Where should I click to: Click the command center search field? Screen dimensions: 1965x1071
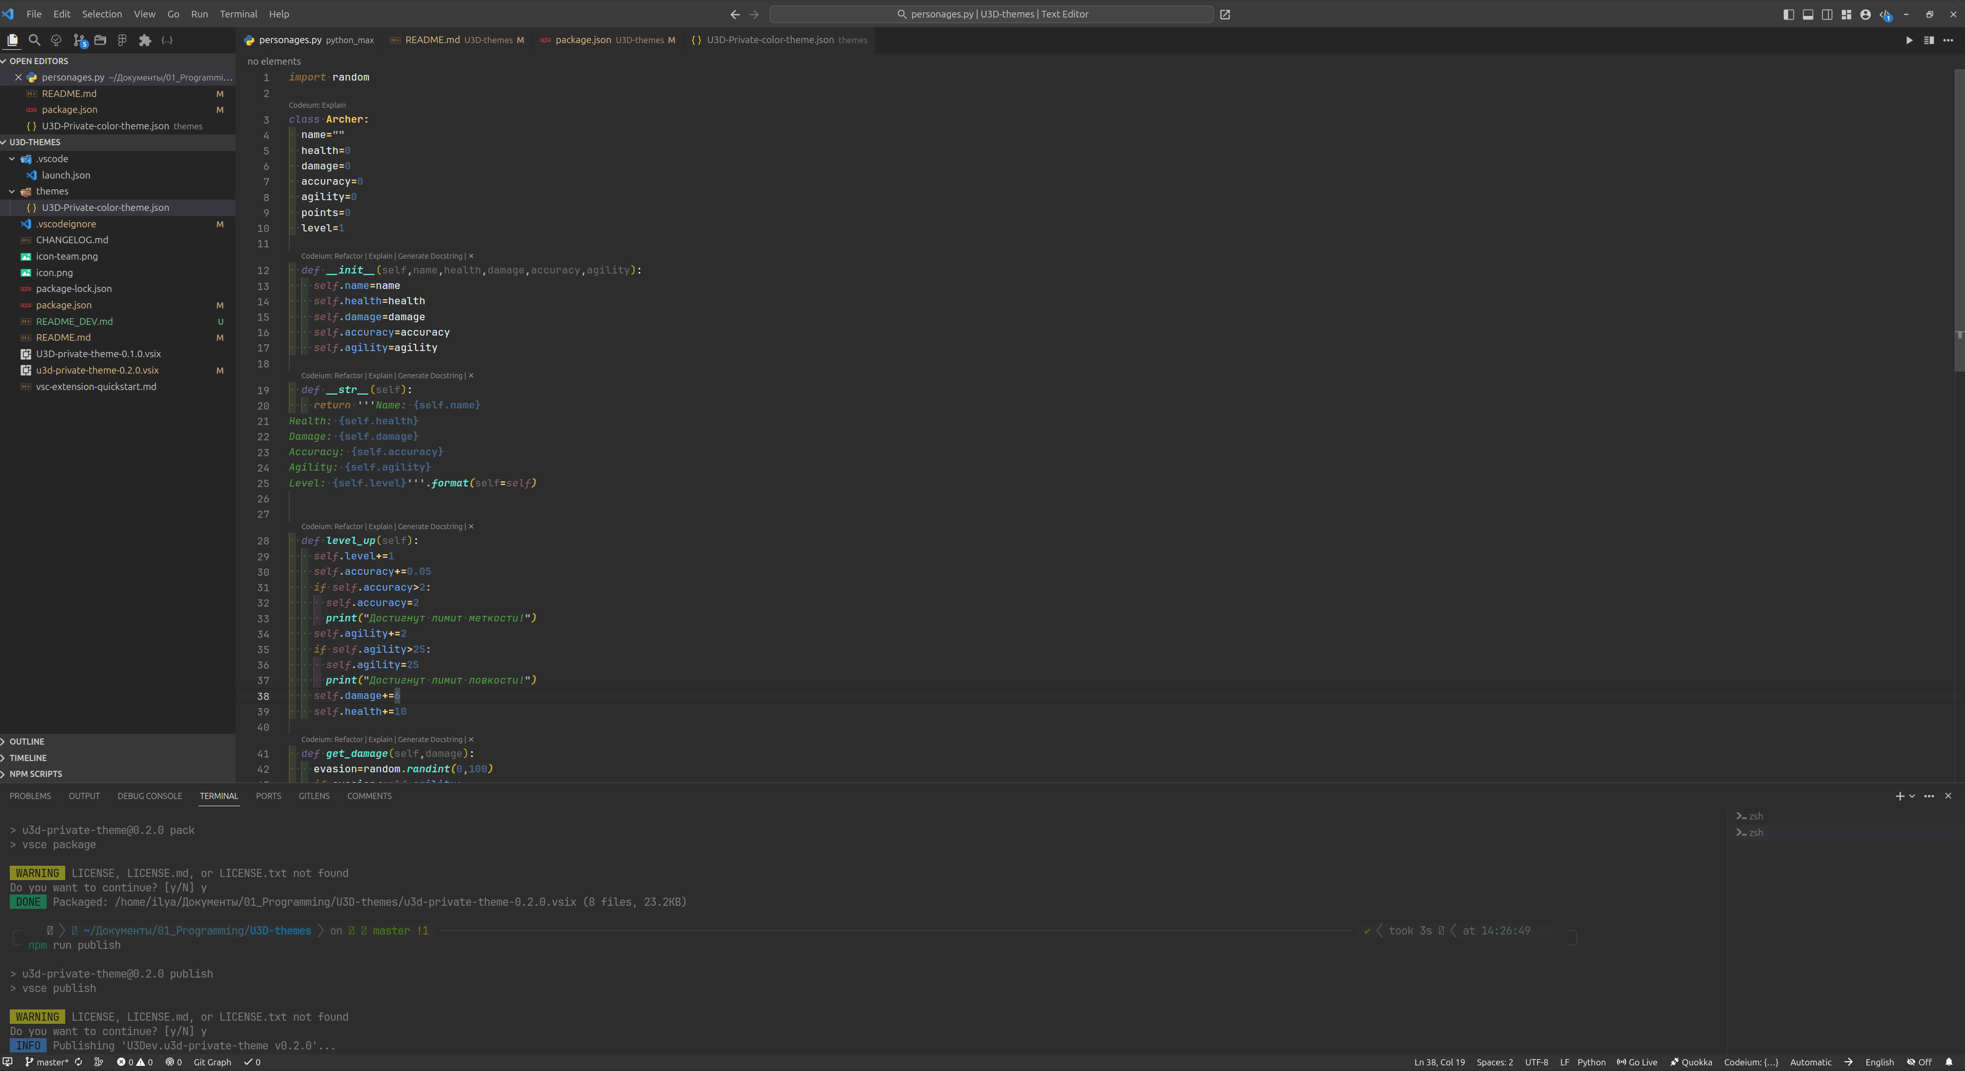(x=991, y=14)
